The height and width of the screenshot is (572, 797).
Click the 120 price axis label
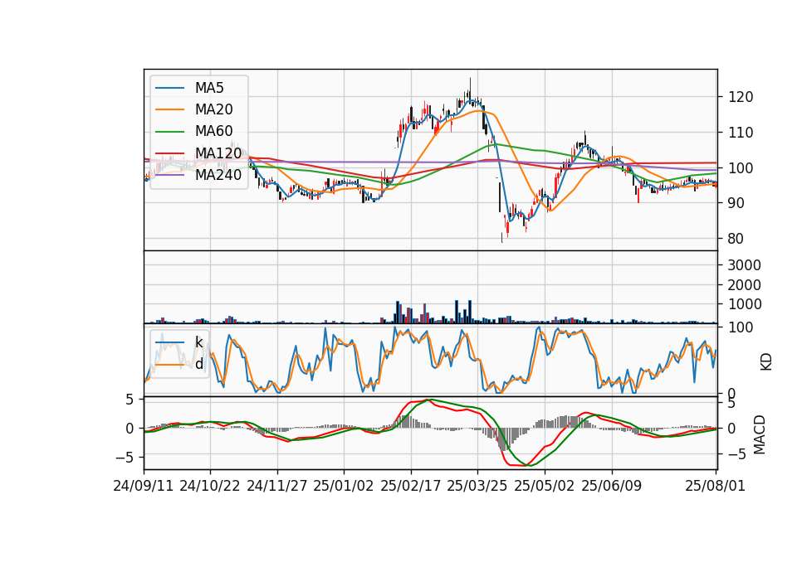741,97
